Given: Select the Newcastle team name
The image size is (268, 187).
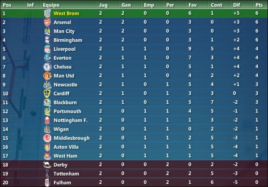Looking at the screenshot, I should point(65,85).
